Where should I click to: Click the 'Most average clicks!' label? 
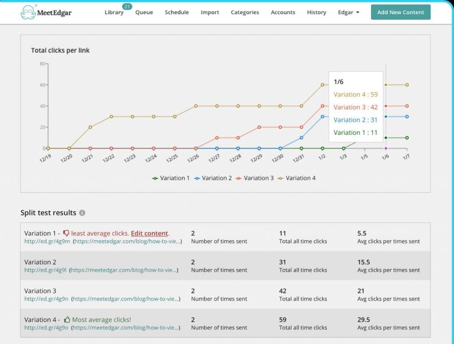click(x=102, y=320)
